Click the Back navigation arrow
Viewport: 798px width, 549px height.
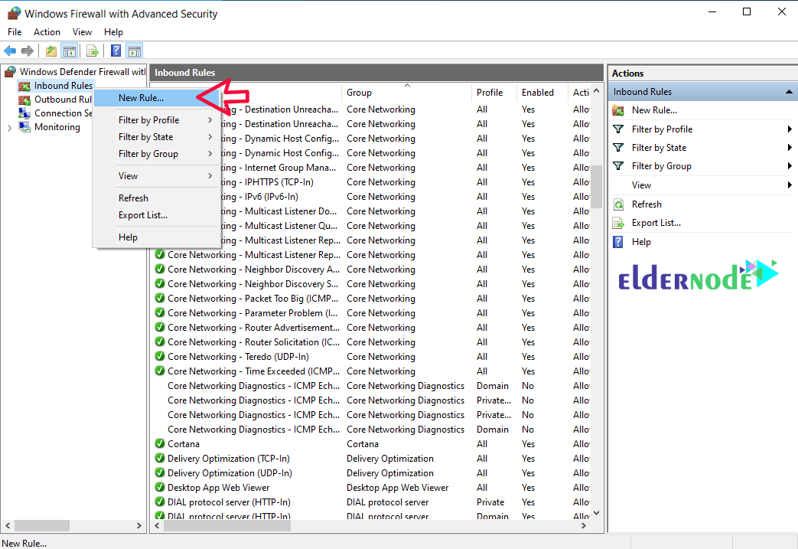(x=10, y=51)
